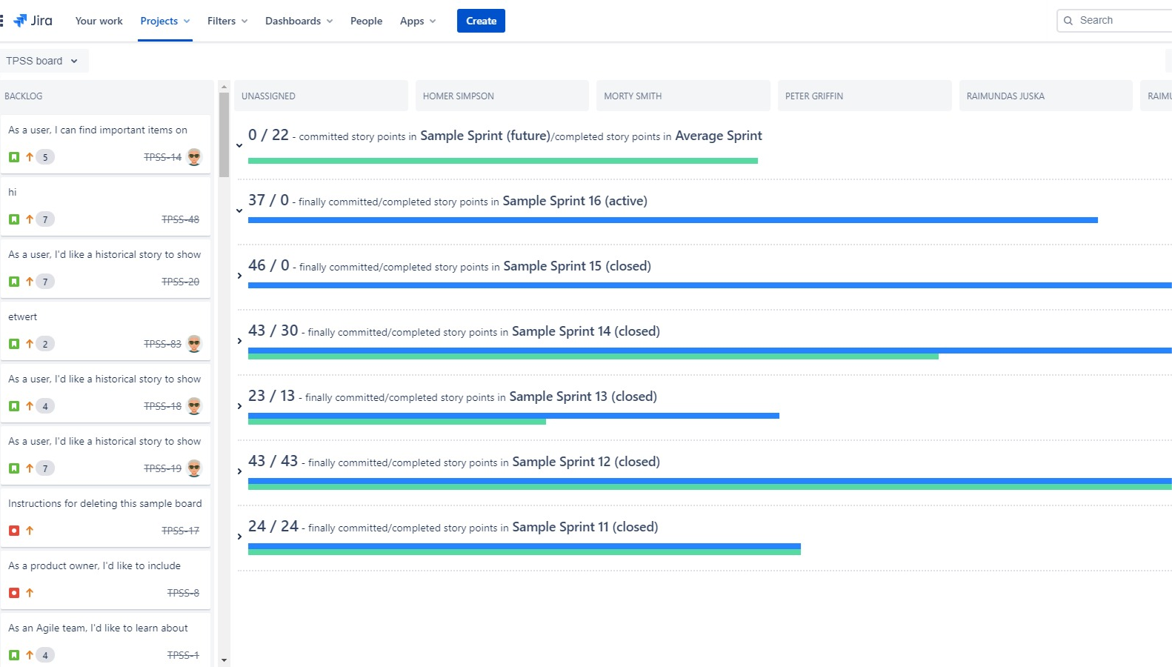Click the backlog scrollbar down arrow
The height and width of the screenshot is (667, 1172).
[224, 660]
